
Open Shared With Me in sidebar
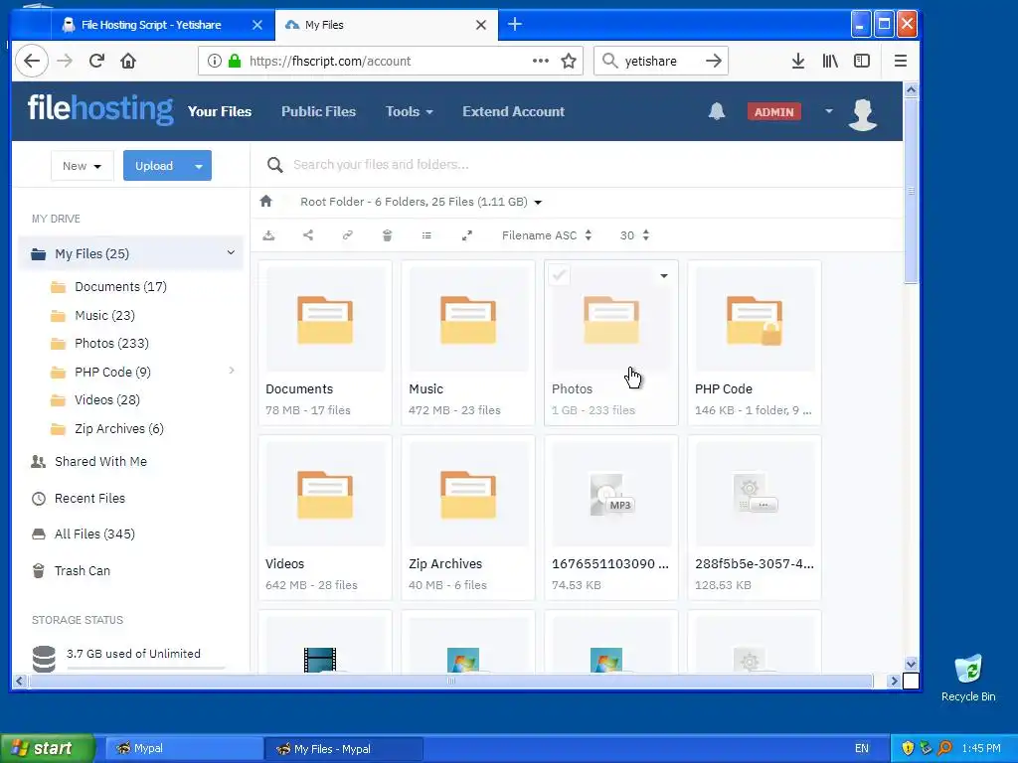(x=100, y=461)
